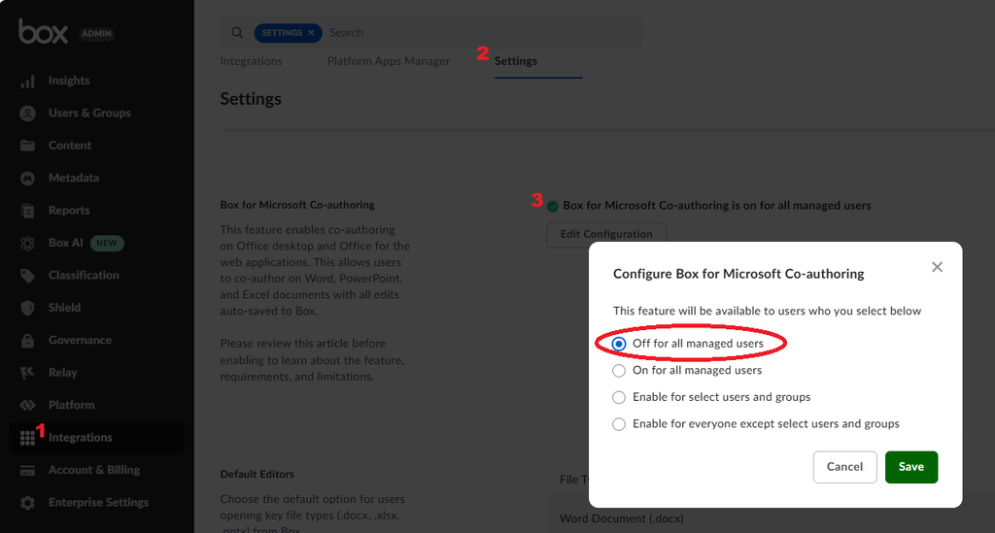The width and height of the screenshot is (995, 533).
Task: Switch to the Platform Apps Manager tab
Action: point(388,61)
